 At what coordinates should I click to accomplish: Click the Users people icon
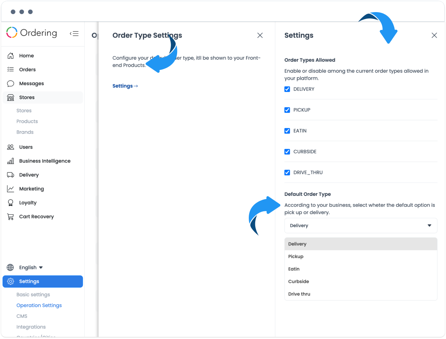pyautogui.click(x=11, y=147)
